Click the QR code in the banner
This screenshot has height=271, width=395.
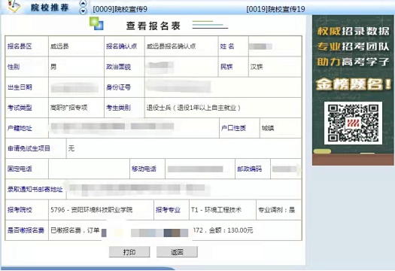[x=353, y=123]
